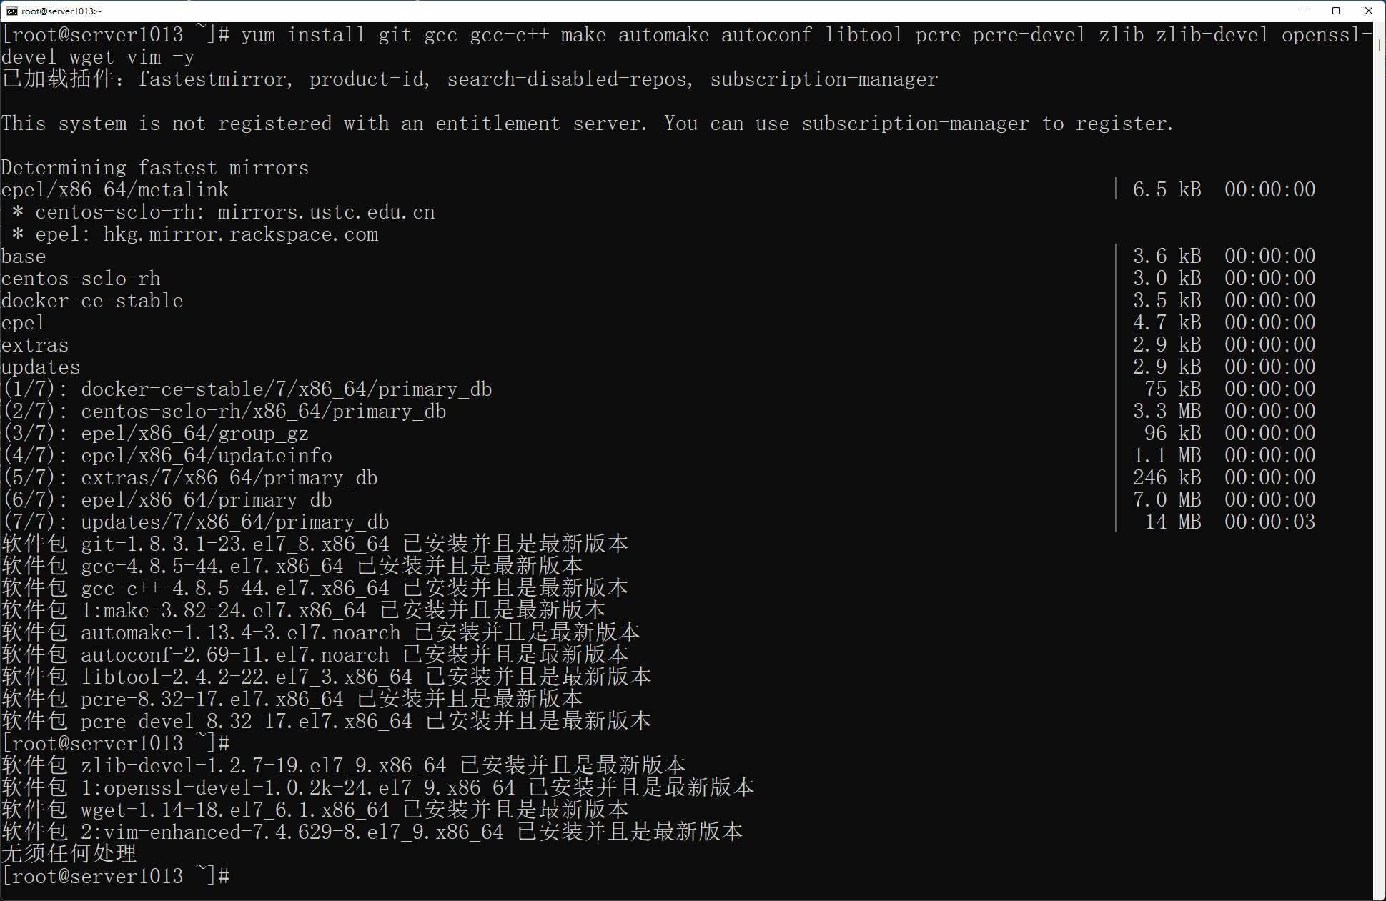Click the 'git-1.8.3.1-23.el7_8.x86_64' package line
Viewport: 1386px width, 901px height.
pyautogui.click(x=315, y=544)
